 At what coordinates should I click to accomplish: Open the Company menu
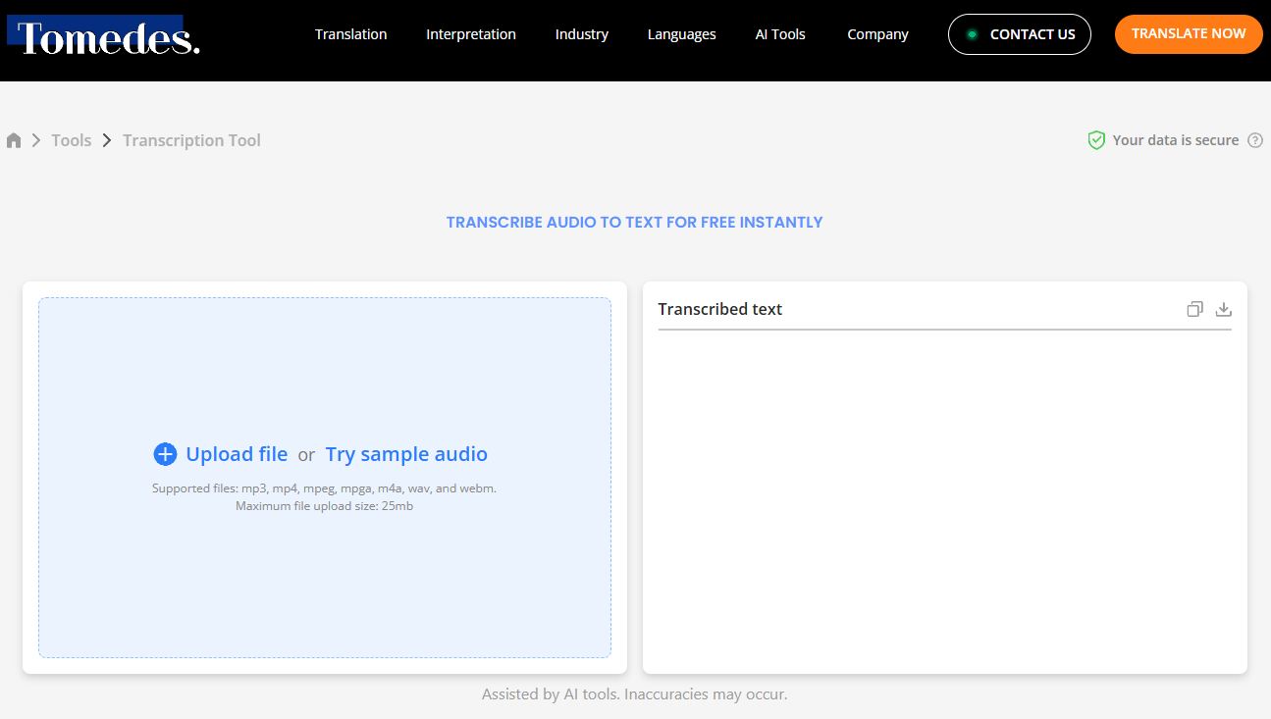click(x=876, y=34)
